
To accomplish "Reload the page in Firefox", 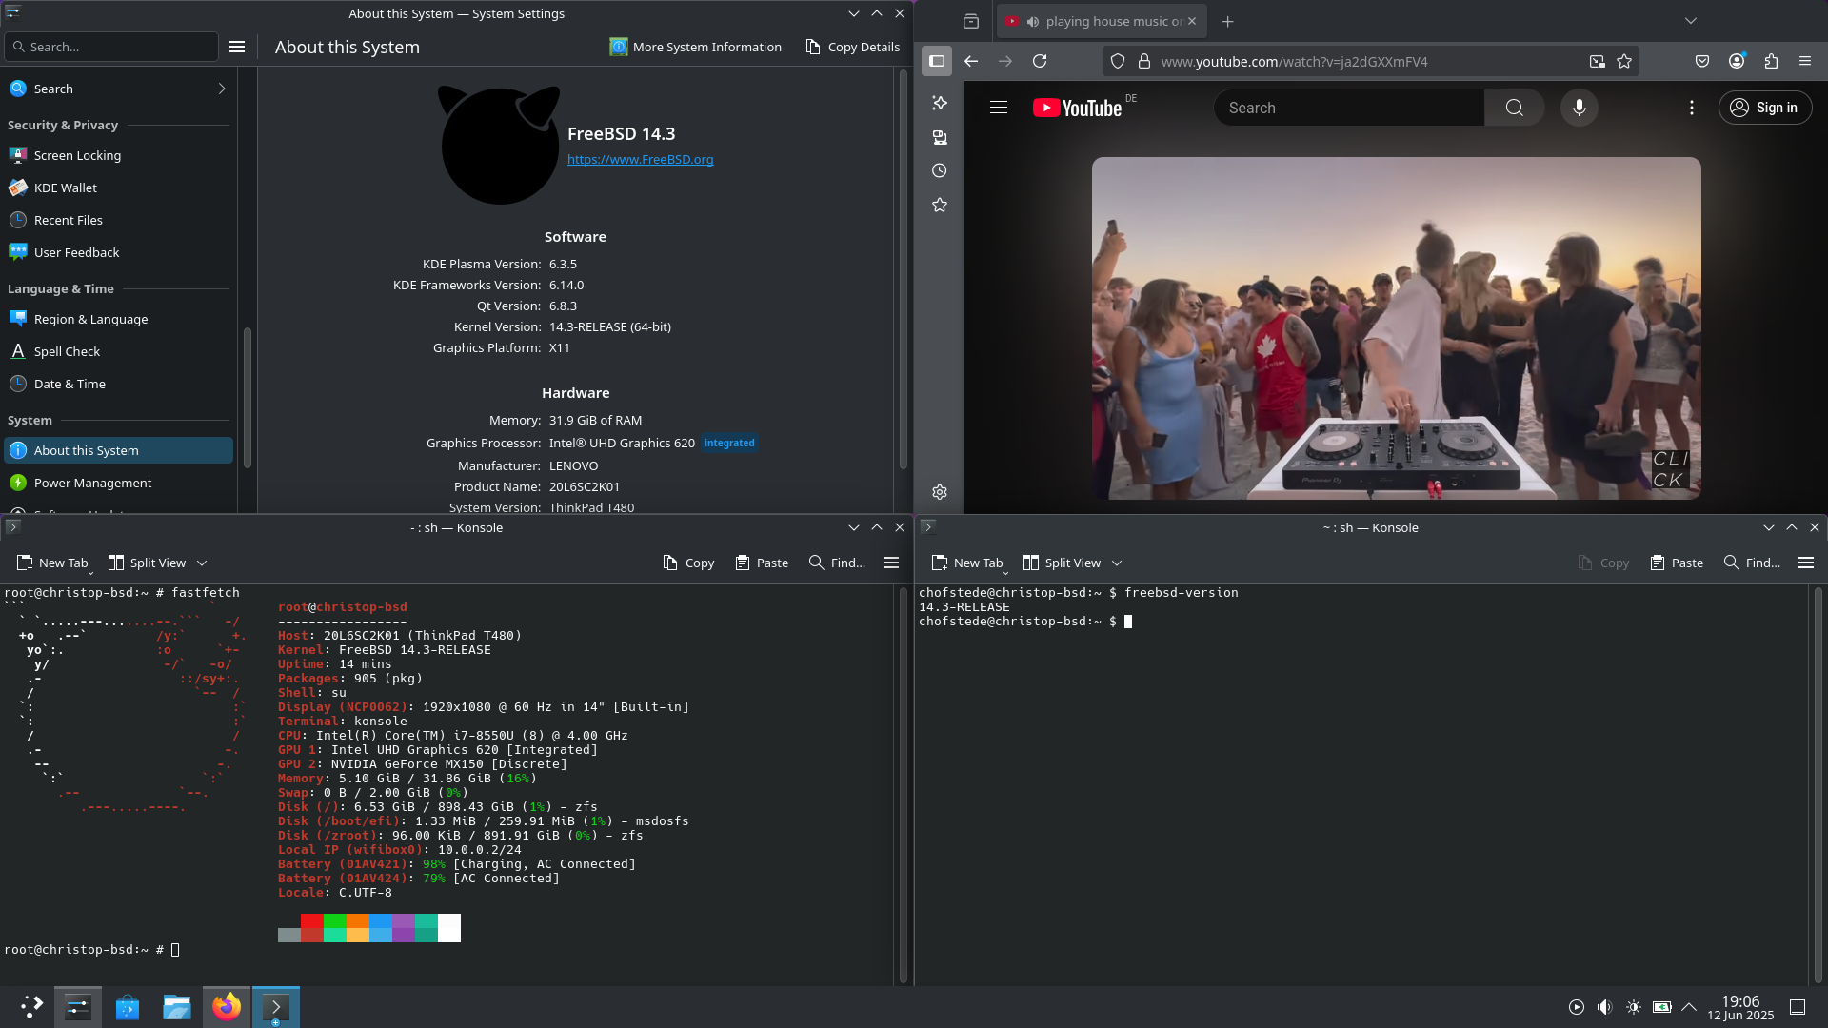I will coord(1040,61).
